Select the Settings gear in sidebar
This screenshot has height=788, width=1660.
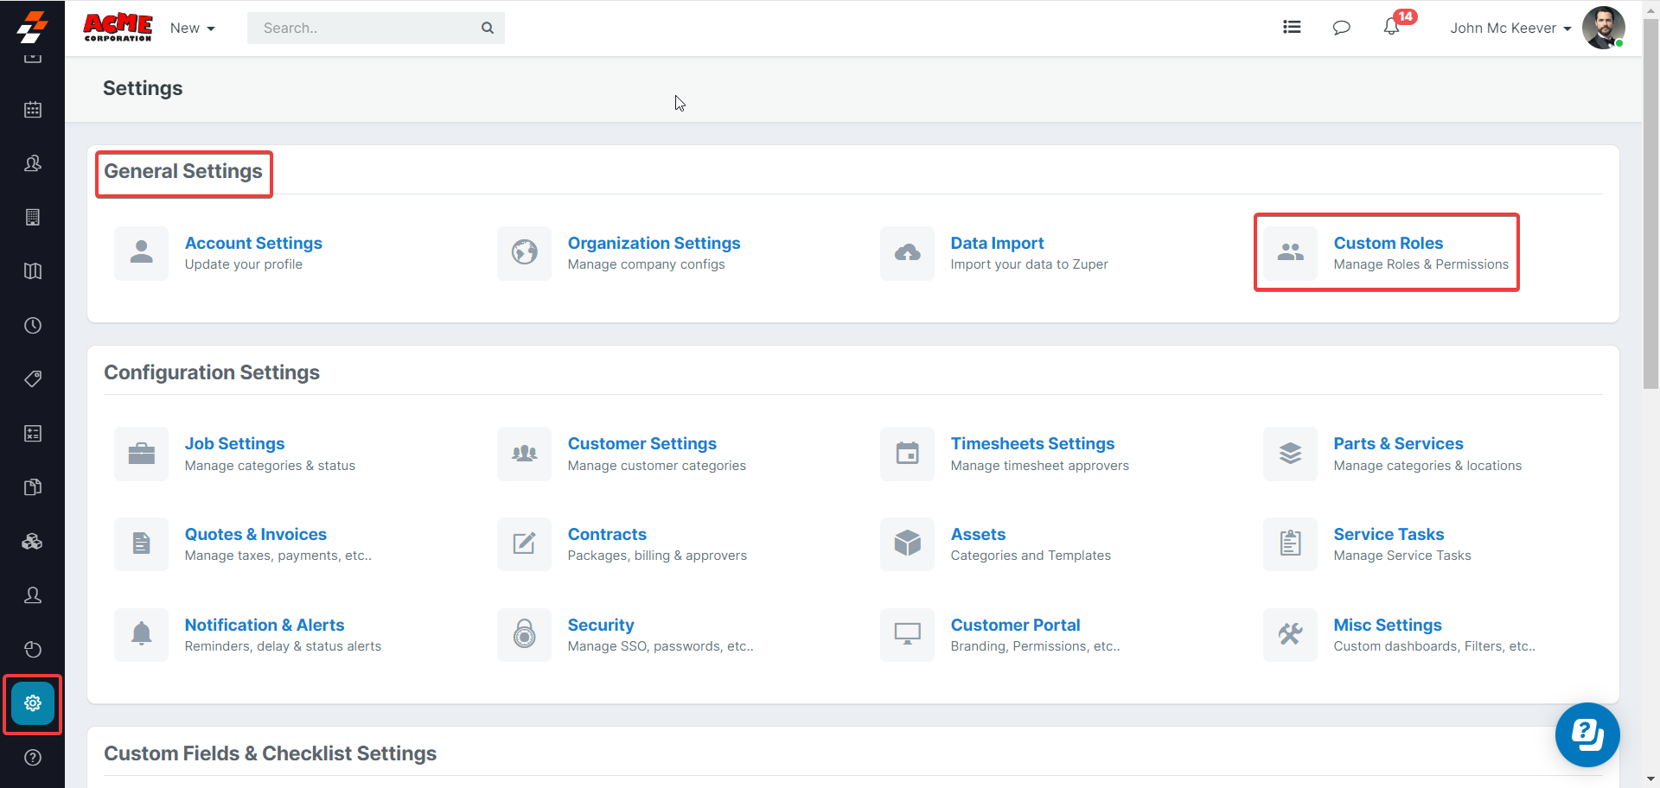(33, 703)
